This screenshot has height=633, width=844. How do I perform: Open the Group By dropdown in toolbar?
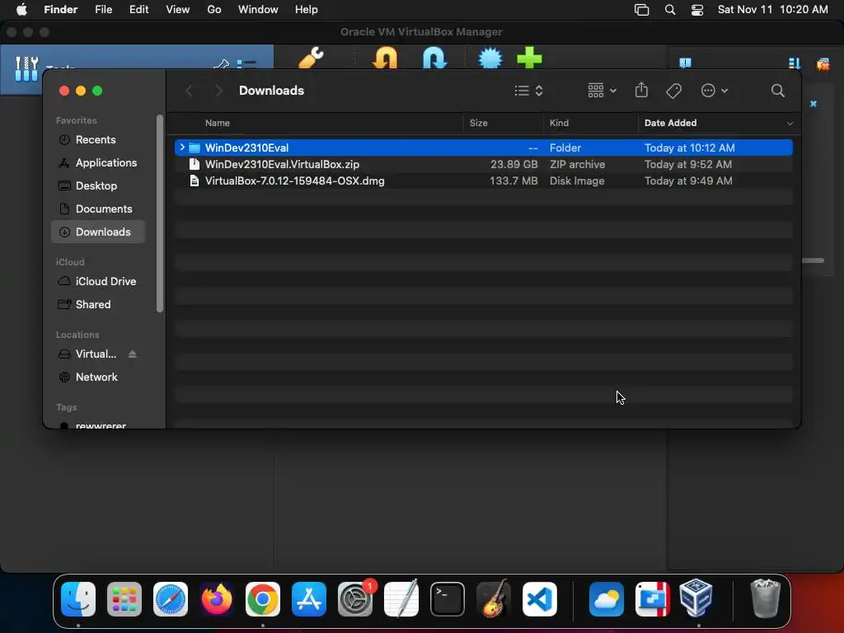[602, 91]
